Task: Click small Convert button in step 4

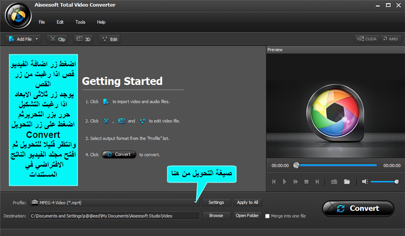Action: 119,154
